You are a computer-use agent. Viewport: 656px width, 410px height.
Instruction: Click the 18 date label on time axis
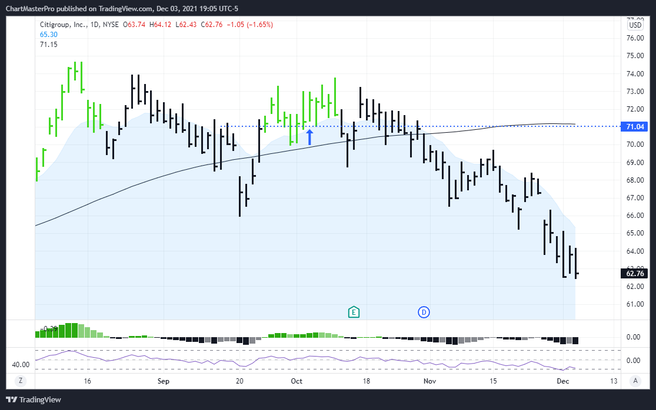pos(366,381)
